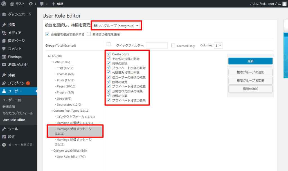
Task: Open ダッシュボード from the sidebar
Action: pos(19,14)
